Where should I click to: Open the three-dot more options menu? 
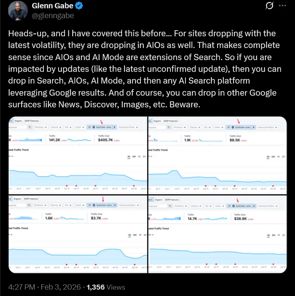pyautogui.click(x=282, y=6)
